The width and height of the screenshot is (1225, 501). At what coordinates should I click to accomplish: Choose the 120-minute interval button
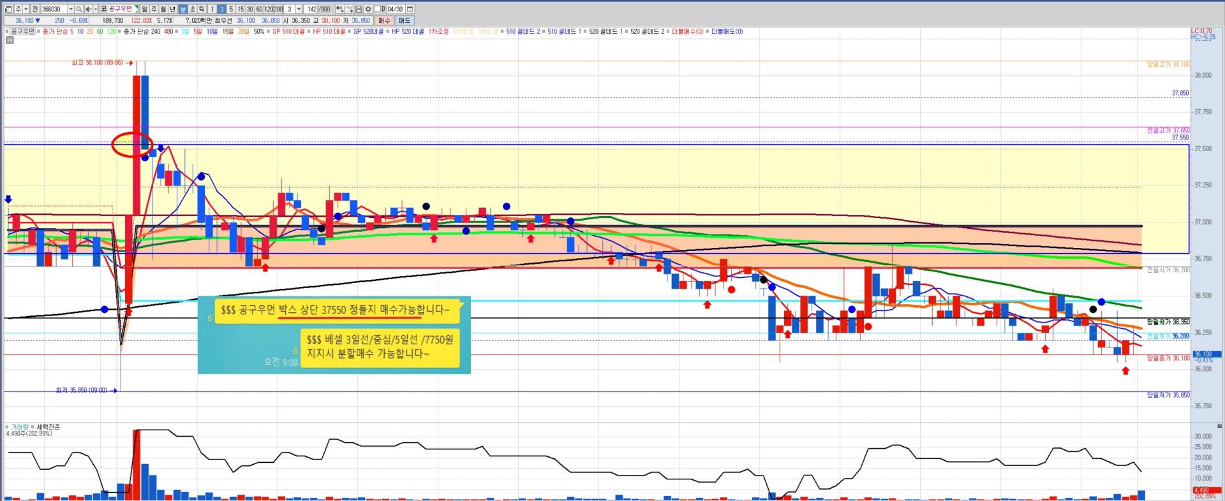(269, 9)
